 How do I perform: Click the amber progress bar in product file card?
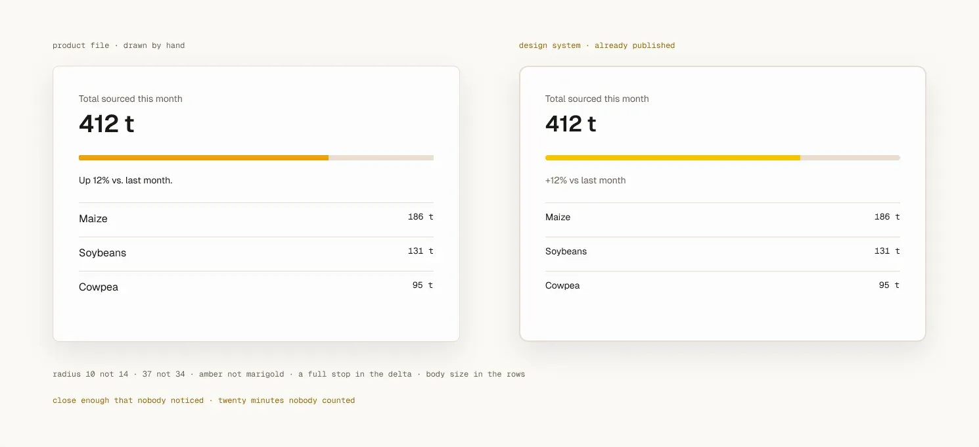point(256,158)
